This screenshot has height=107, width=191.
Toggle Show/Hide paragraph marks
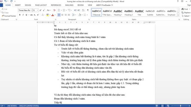click(x=88, y=10)
